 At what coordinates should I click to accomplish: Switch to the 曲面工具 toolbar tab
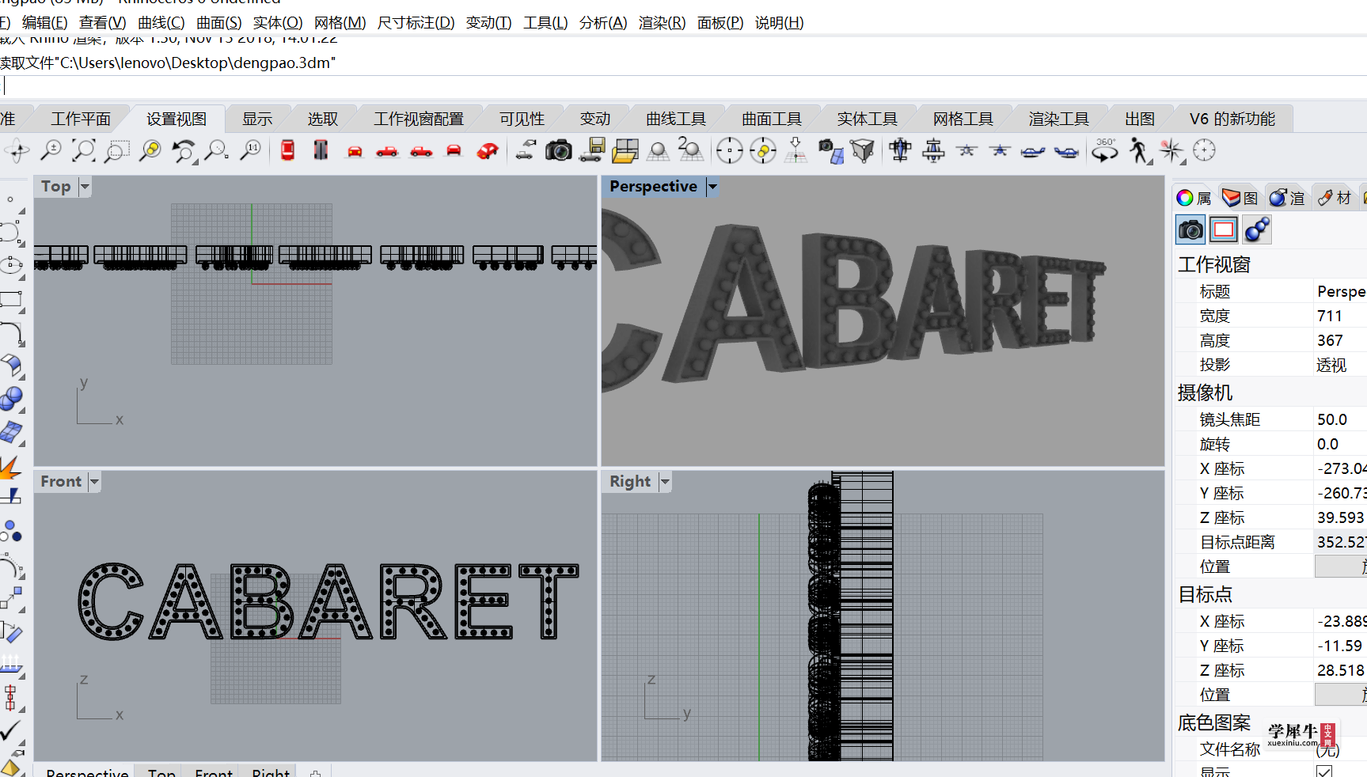[x=772, y=119]
